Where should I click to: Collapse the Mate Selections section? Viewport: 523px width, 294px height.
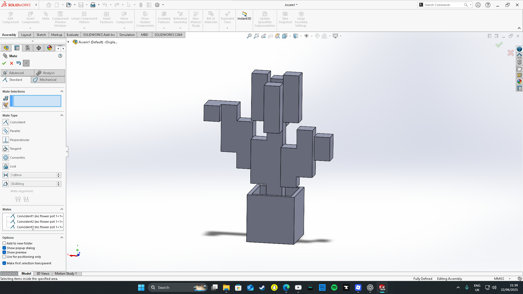click(x=62, y=91)
